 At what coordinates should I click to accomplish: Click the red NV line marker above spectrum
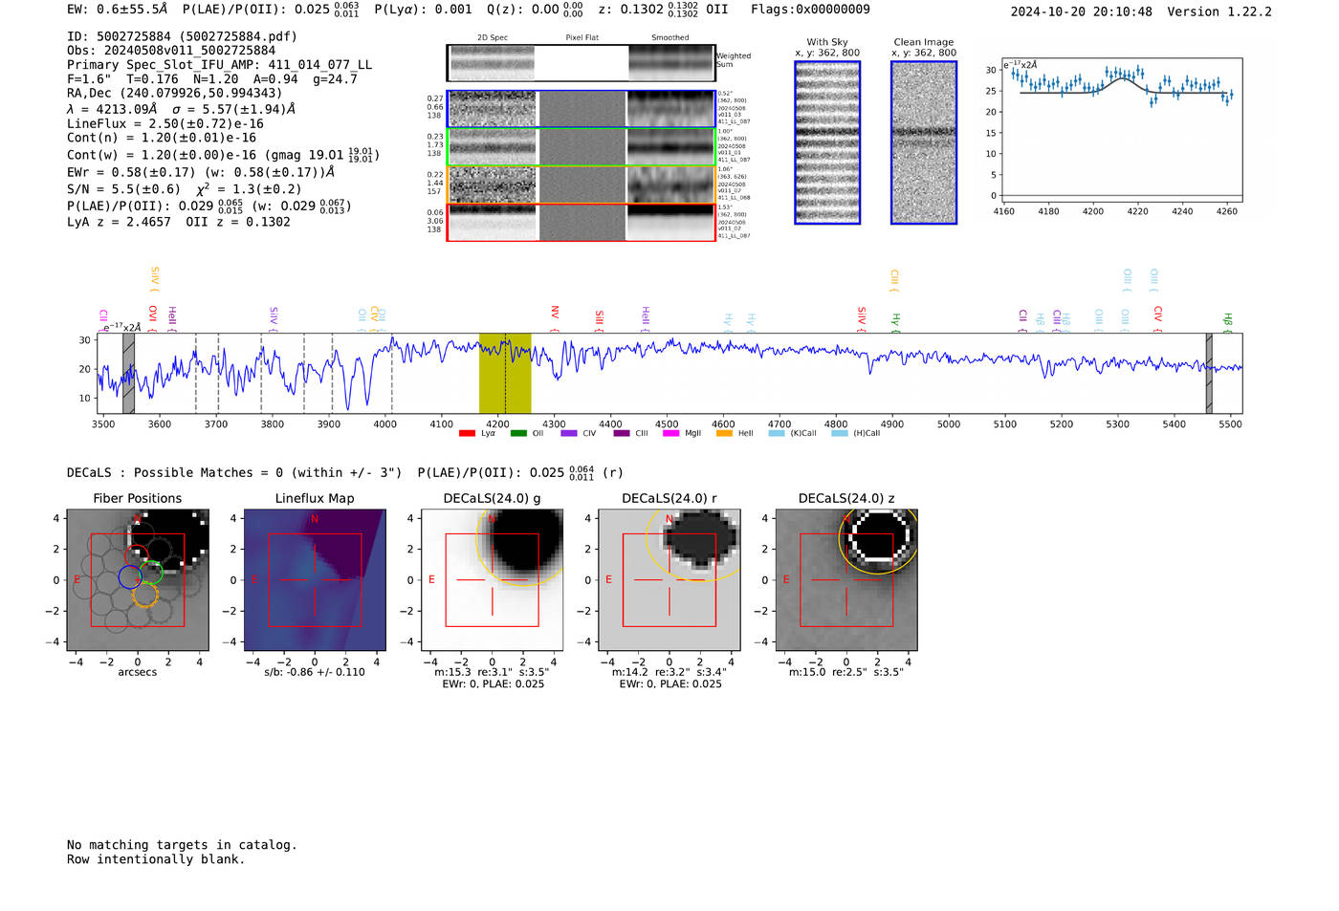click(555, 314)
